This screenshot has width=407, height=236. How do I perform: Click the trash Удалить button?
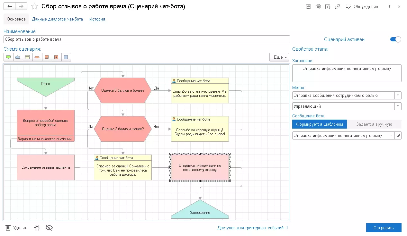click(17, 228)
